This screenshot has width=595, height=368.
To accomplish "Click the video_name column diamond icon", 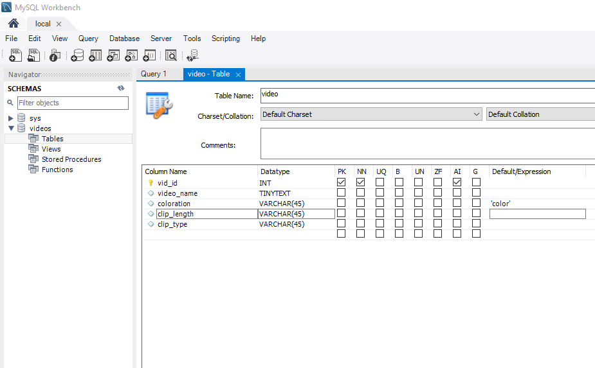I will coord(151,193).
